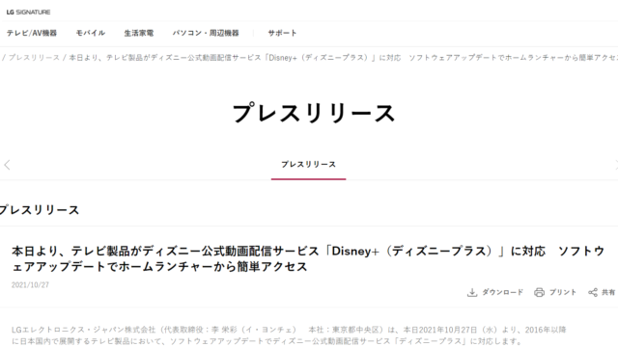Click the プレスリリース section heading
Image resolution: width=618 pixels, height=347 pixels.
[40, 210]
